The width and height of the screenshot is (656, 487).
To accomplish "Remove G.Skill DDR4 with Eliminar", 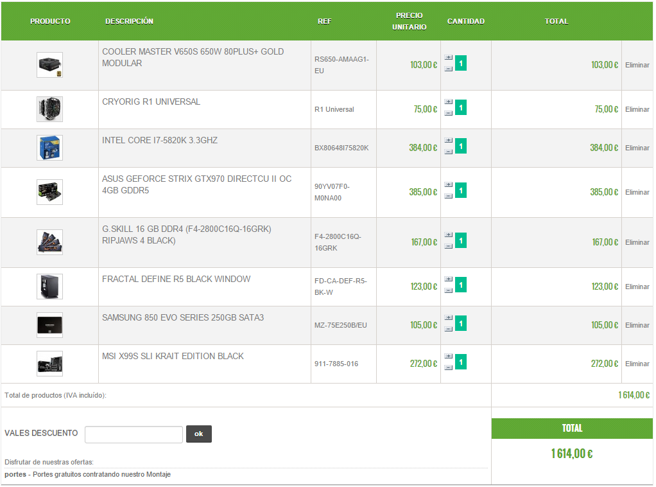I will click(637, 242).
